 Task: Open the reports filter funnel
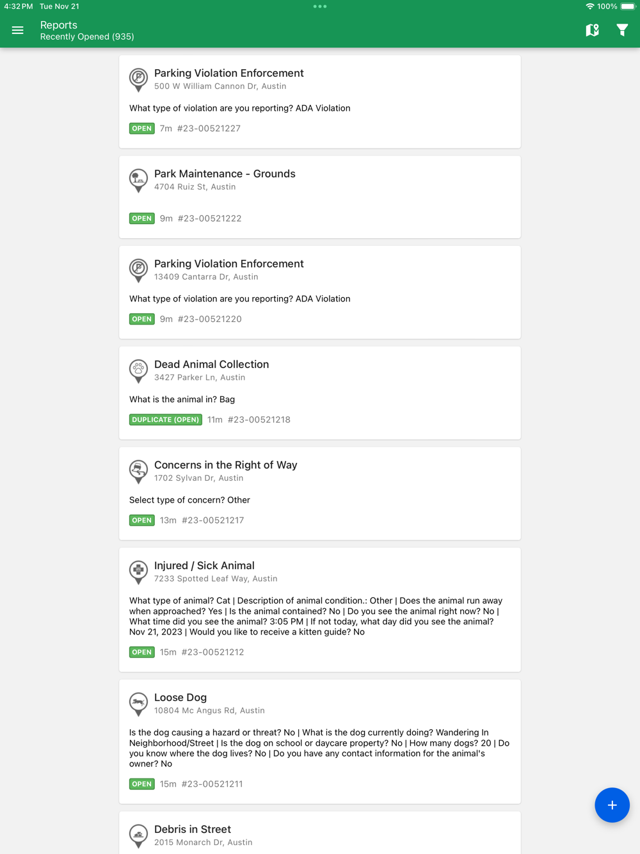pyautogui.click(x=622, y=30)
